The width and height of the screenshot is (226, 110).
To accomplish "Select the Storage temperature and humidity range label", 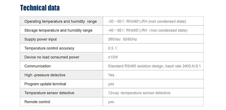I will click(x=58, y=30).
